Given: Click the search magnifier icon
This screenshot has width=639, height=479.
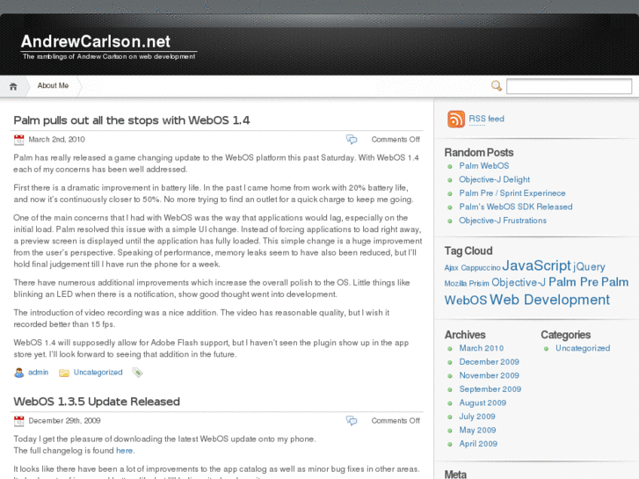Looking at the screenshot, I should (x=496, y=85).
